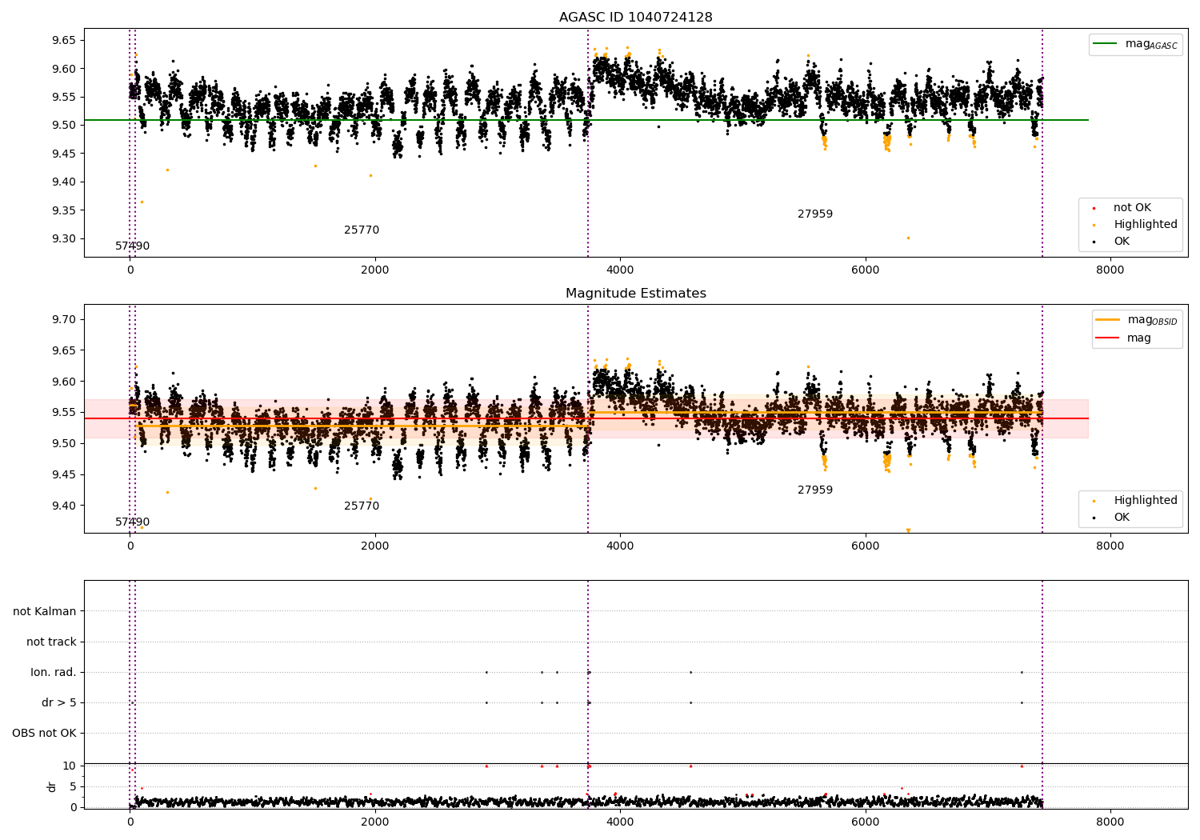Screen dimensions: 1200x840
Task: Click the green line sample in the top legend
Action: [x=1106, y=44]
